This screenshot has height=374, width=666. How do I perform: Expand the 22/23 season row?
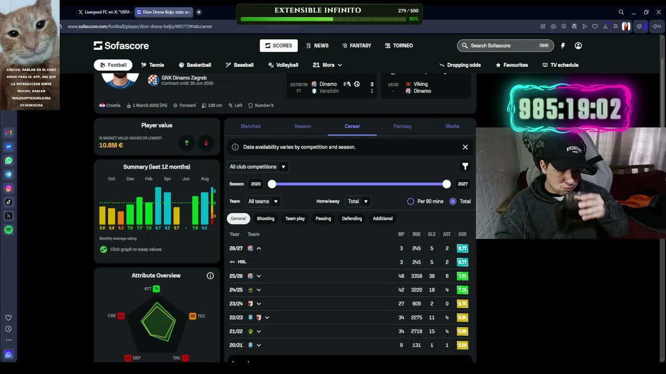267,317
